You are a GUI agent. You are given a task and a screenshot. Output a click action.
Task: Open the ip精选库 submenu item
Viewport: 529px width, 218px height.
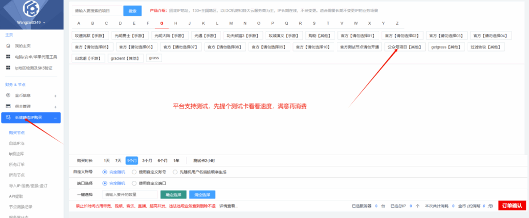(16, 154)
